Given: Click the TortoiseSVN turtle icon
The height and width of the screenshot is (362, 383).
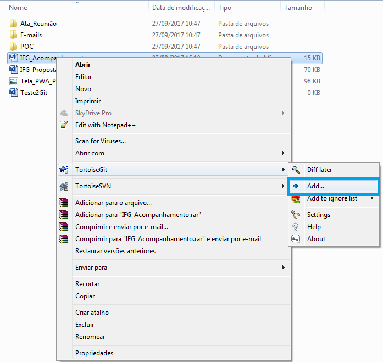Looking at the screenshot, I should point(64,186).
